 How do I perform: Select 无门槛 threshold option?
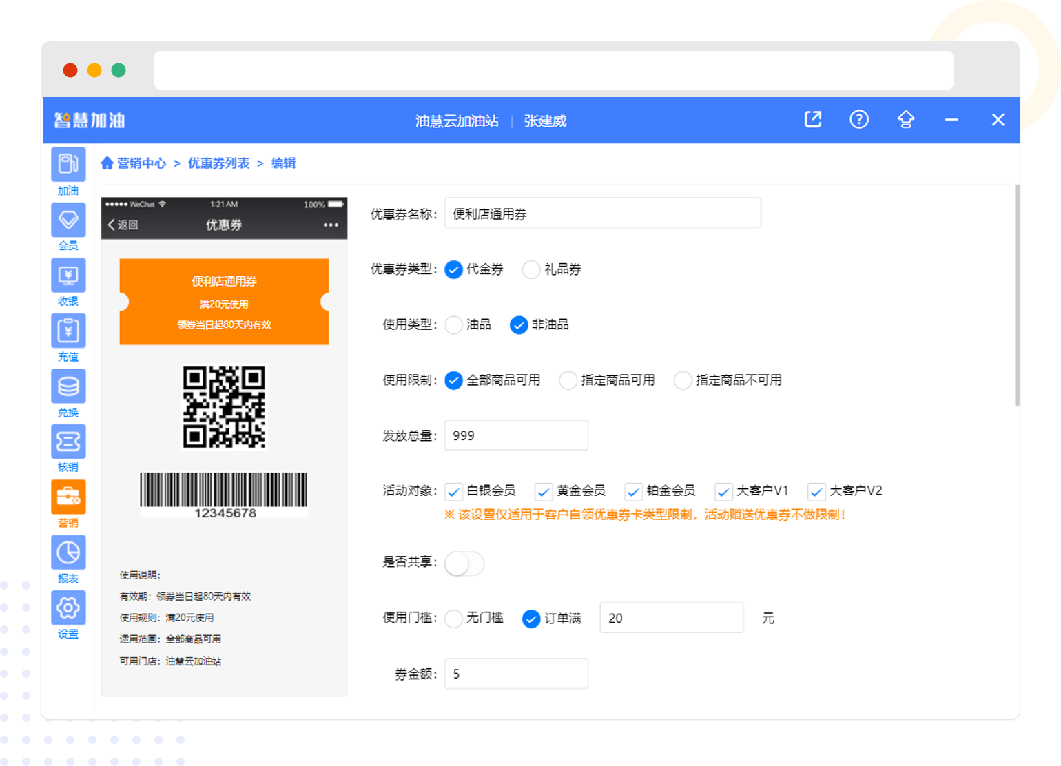[453, 619]
